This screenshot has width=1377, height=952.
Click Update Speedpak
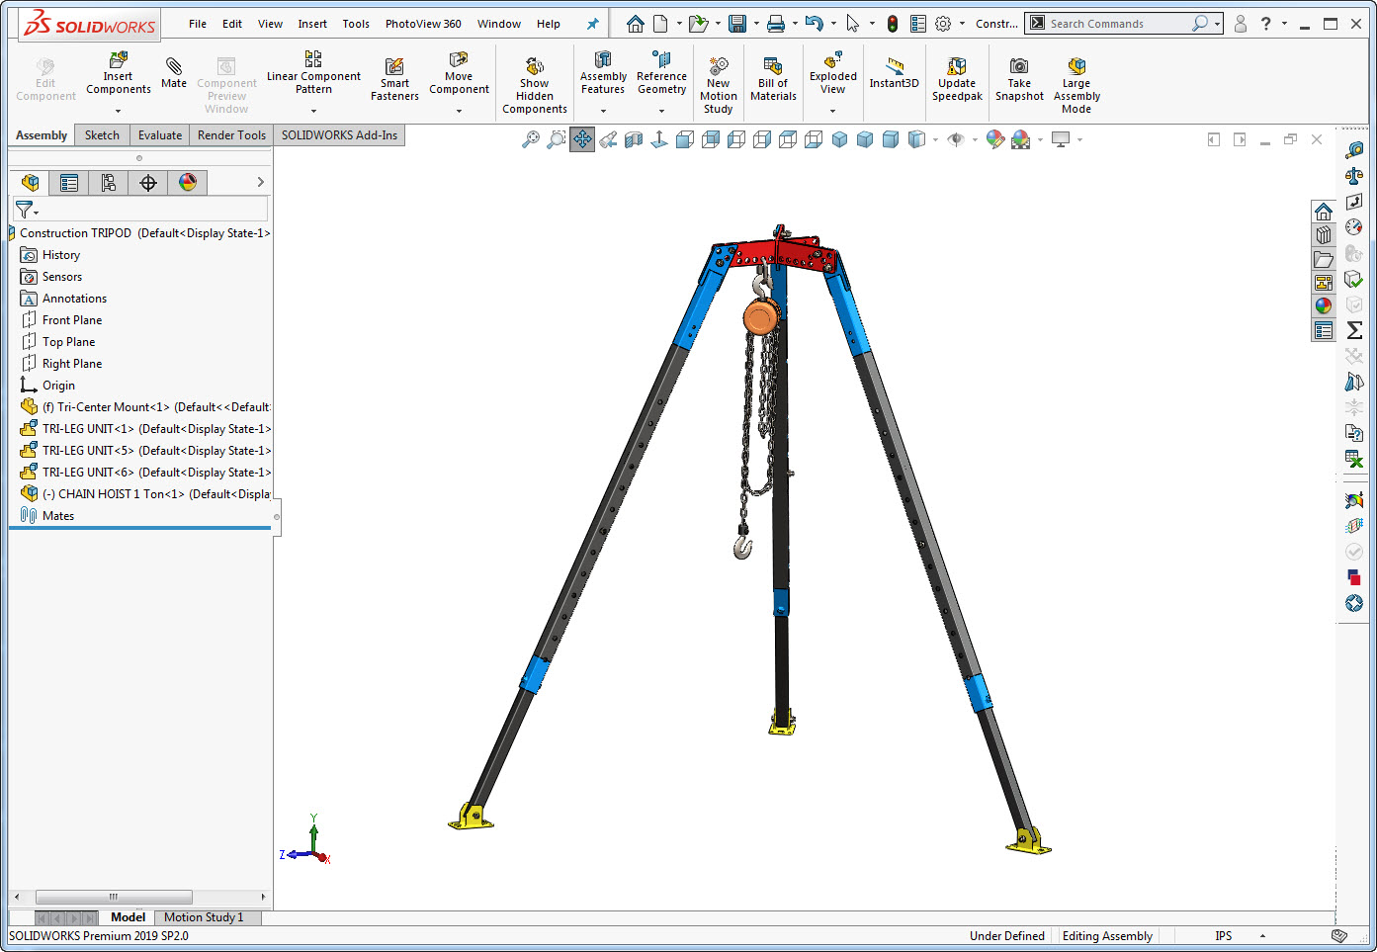[957, 78]
